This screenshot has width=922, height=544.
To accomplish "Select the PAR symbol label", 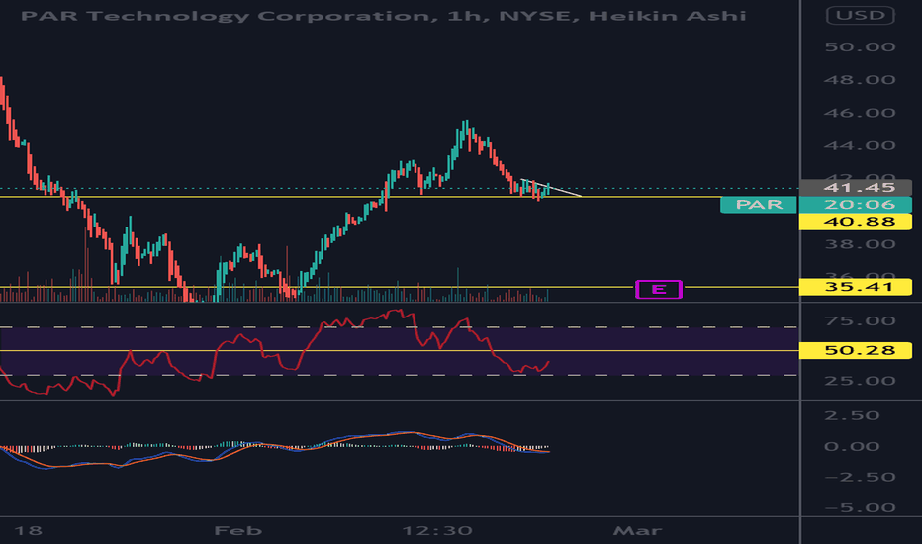I will point(759,204).
